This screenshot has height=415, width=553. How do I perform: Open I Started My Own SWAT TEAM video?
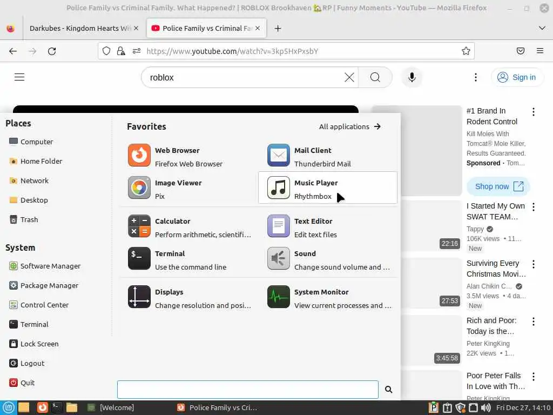pos(496,211)
